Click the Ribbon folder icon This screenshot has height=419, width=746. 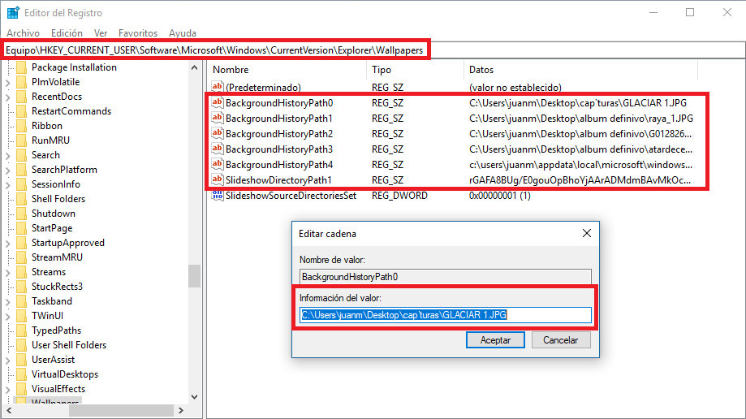pyautogui.click(x=21, y=126)
